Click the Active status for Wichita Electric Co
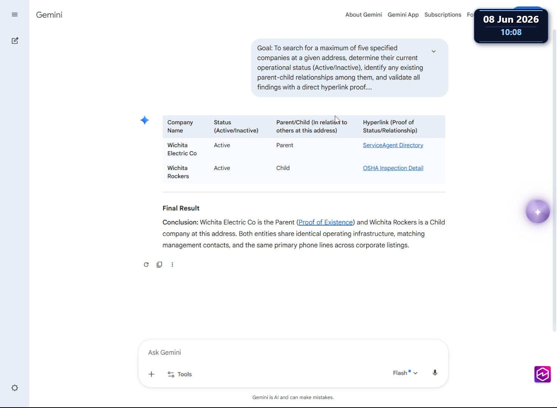 pyautogui.click(x=222, y=145)
